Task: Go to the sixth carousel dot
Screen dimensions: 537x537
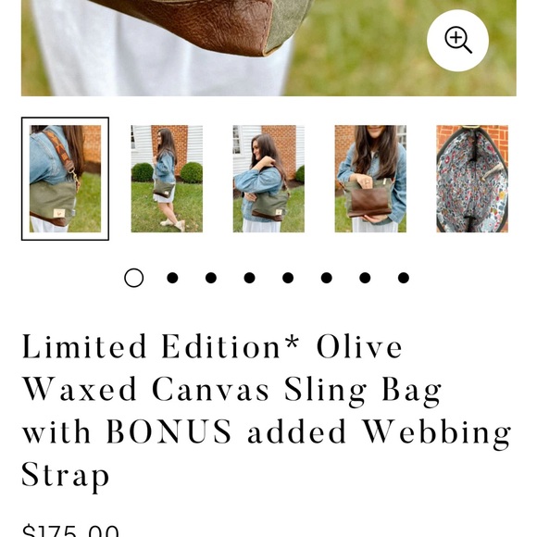Action: (x=327, y=278)
